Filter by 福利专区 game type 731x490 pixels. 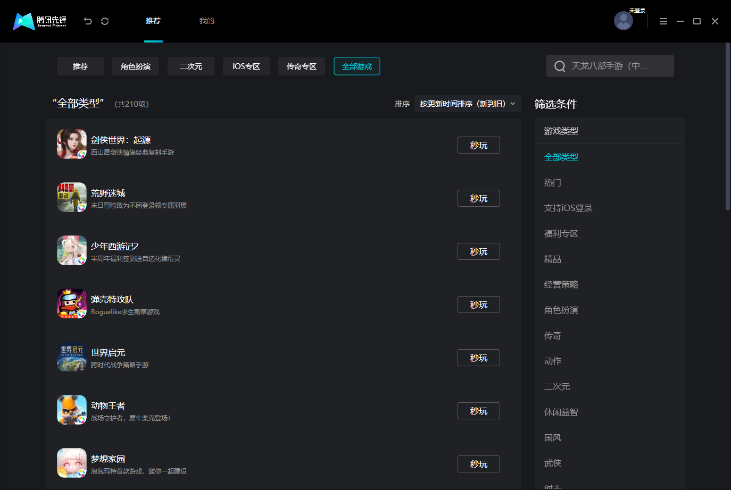561,233
